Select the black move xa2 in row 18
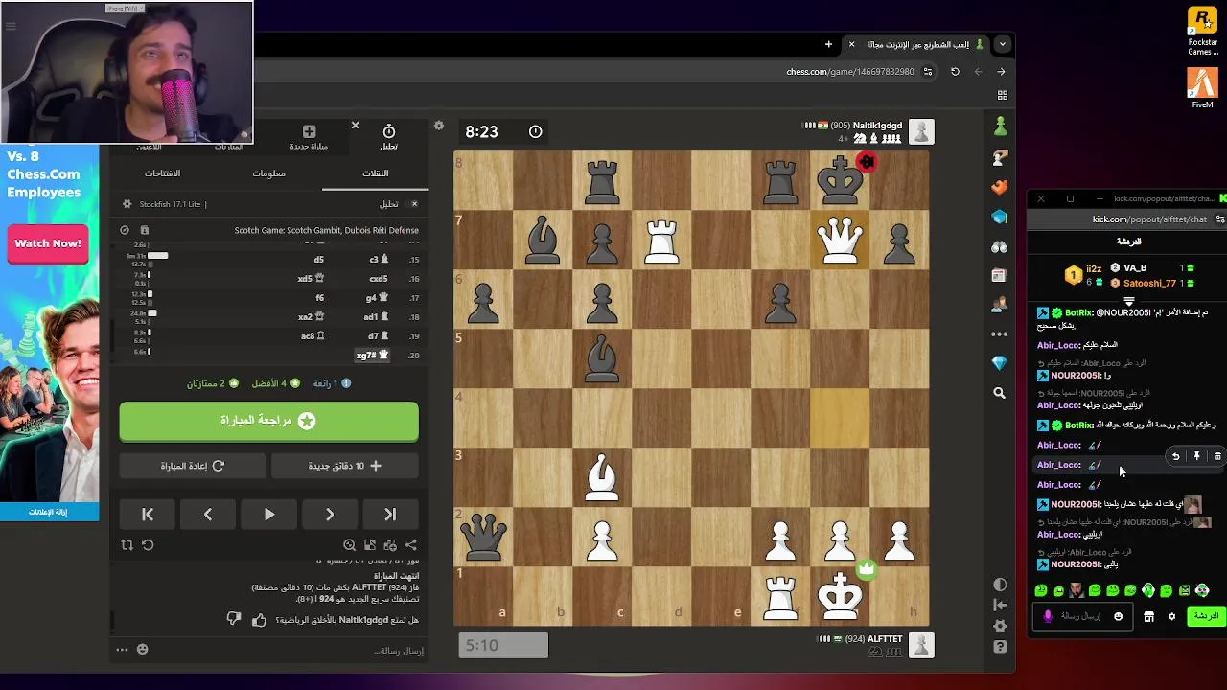The width and height of the screenshot is (1227, 690). (312, 317)
